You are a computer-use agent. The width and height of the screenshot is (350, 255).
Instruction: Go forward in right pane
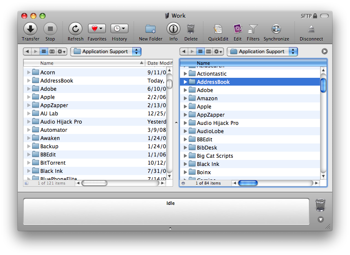192,51
